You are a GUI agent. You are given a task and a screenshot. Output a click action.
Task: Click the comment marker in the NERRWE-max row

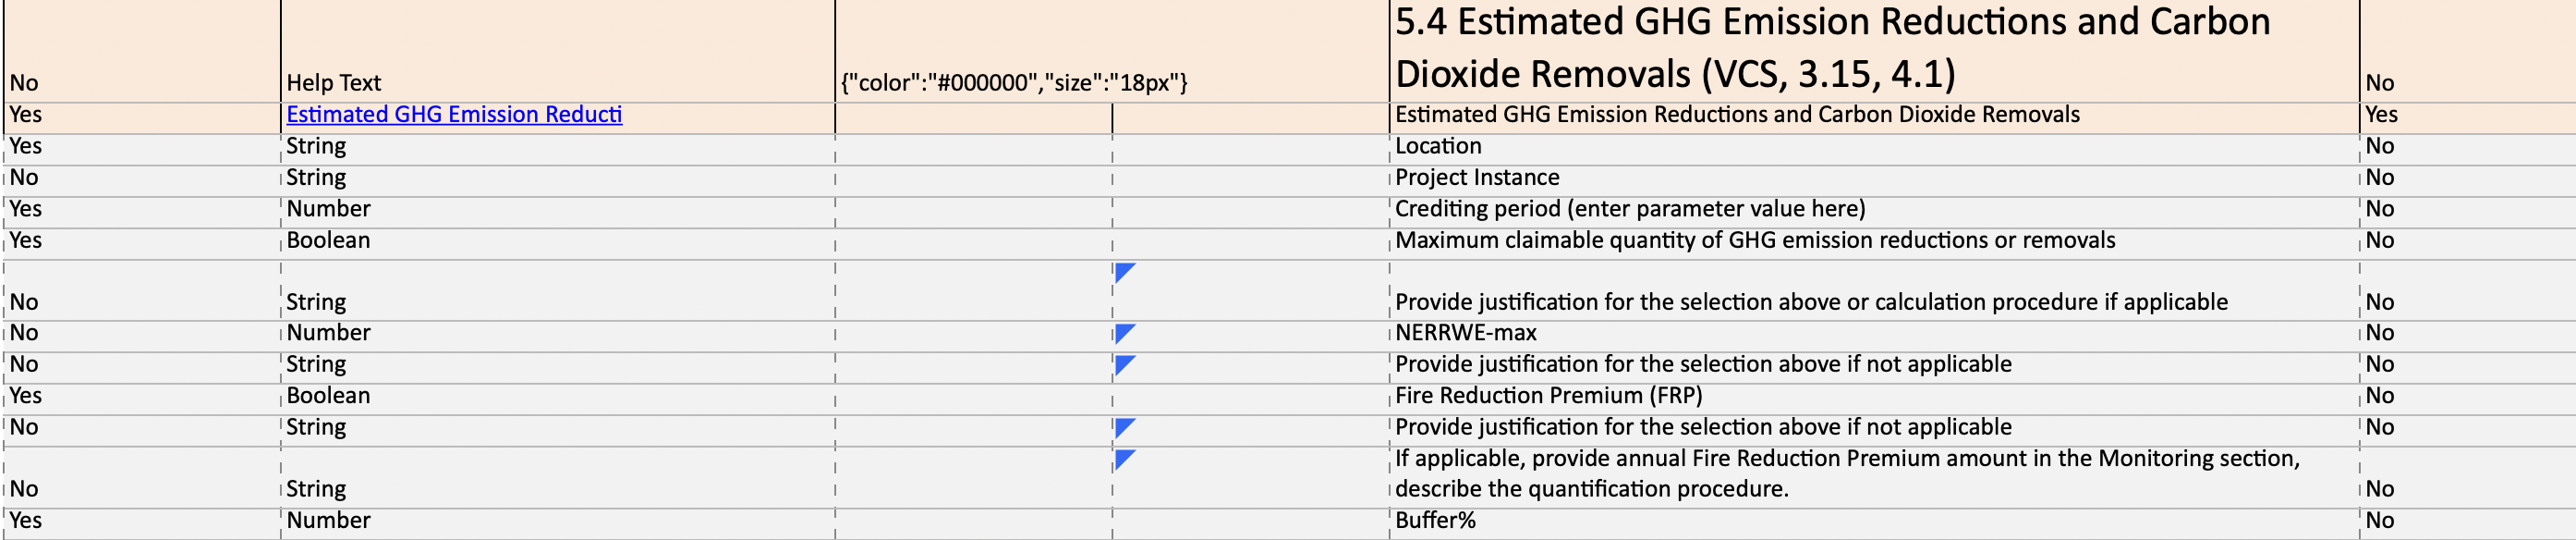[x=1124, y=333]
